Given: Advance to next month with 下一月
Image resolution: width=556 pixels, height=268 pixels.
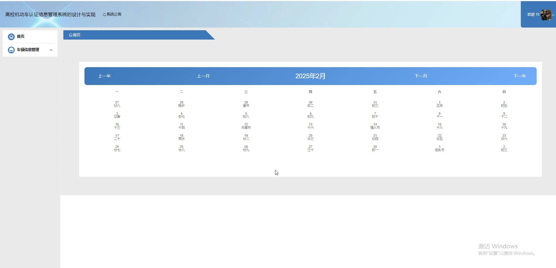Looking at the screenshot, I should click(421, 76).
